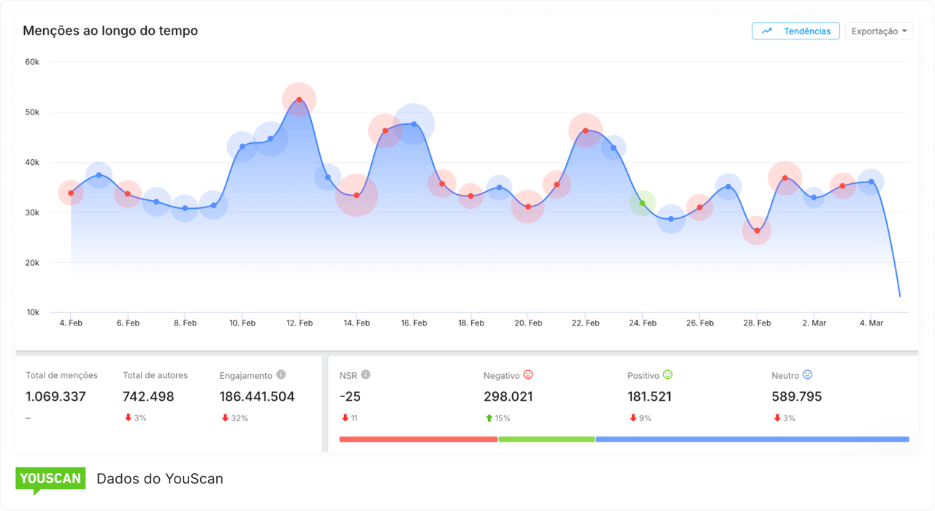Open the Exportação dropdown

[879, 31]
